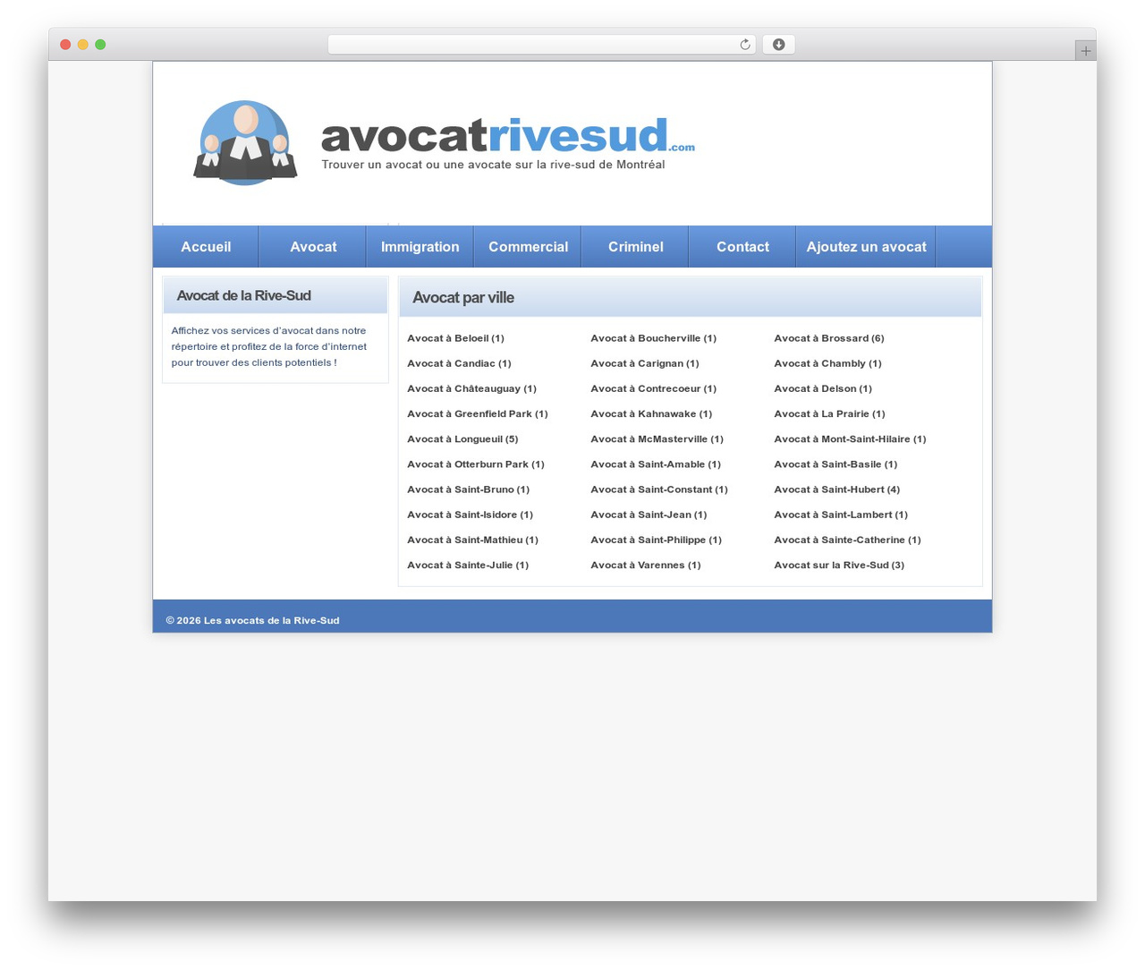Open Avocat à Mont-Saint-Hilaire (1)
The height and width of the screenshot is (970, 1145).
[850, 438]
